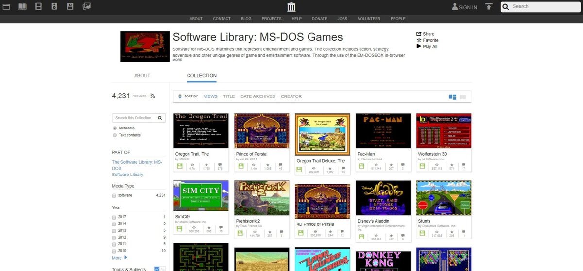The height and width of the screenshot is (271, 583).
Task: Open the SimCity thumbnail
Action: [x=201, y=196]
